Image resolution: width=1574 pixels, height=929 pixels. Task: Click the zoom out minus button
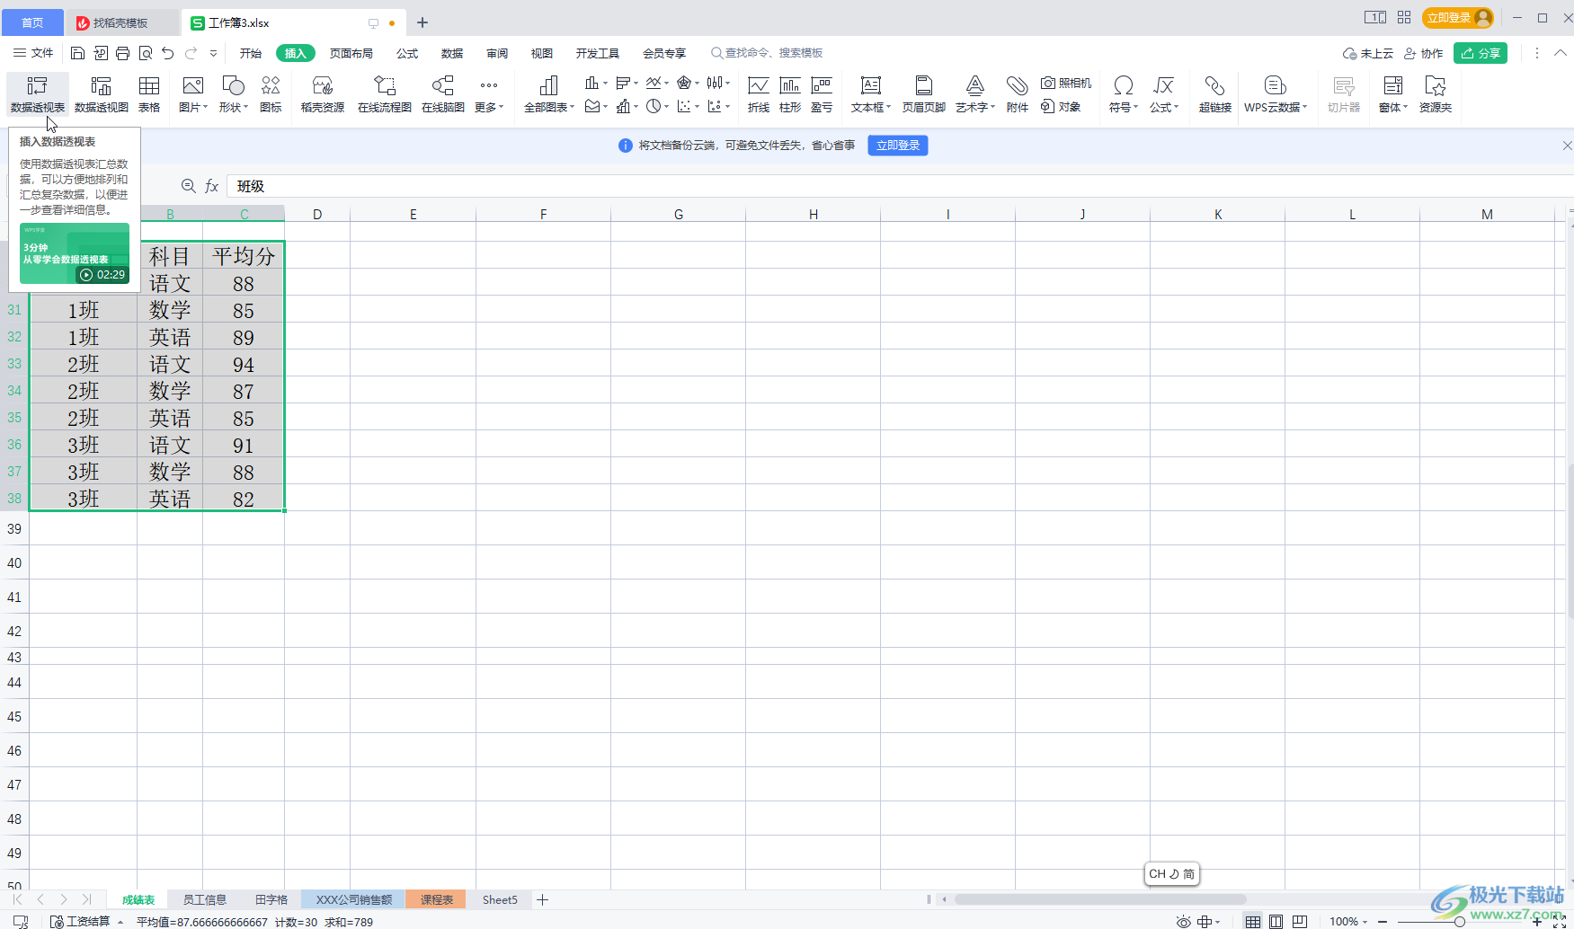point(1382,922)
